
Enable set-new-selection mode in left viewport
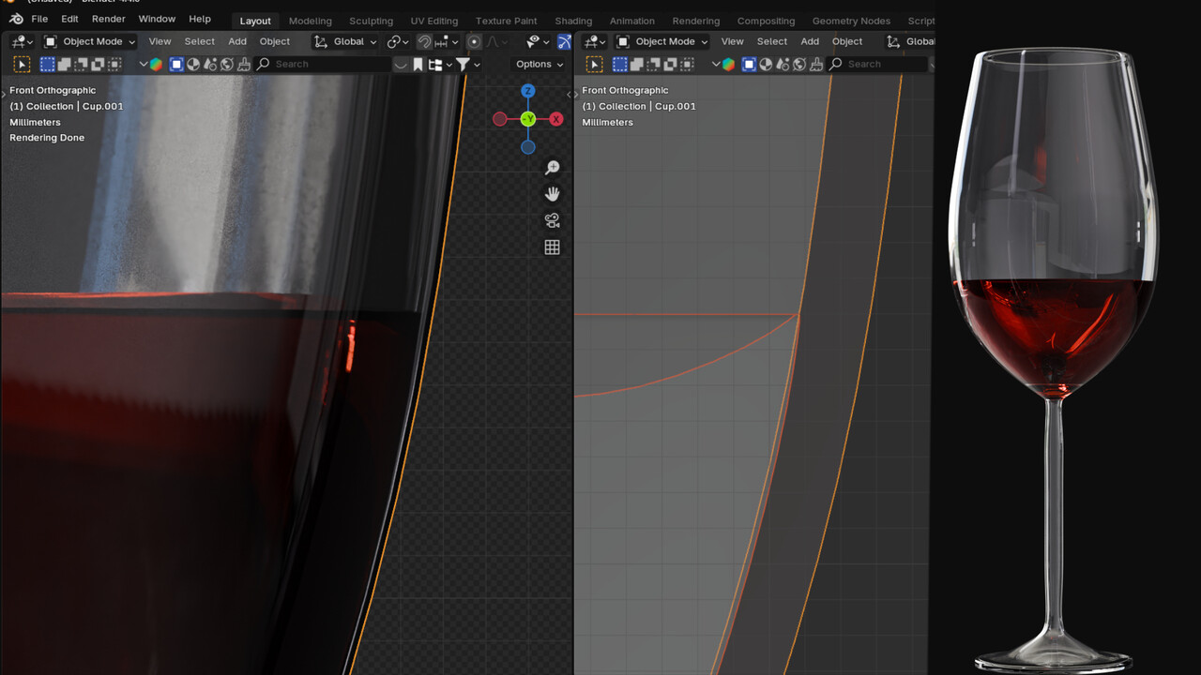pyautogui.click(x=47, y=64)
